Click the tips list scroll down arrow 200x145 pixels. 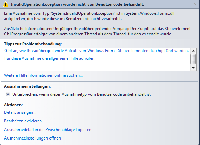[193, 68]
